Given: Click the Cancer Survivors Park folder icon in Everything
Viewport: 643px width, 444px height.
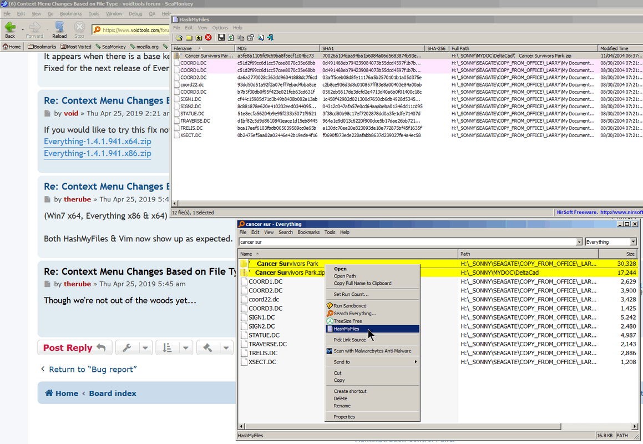Looking at the screenshot, I should click(244, 264).
